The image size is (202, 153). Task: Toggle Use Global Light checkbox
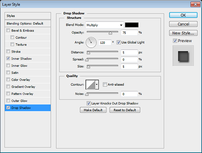coord(119,42)
